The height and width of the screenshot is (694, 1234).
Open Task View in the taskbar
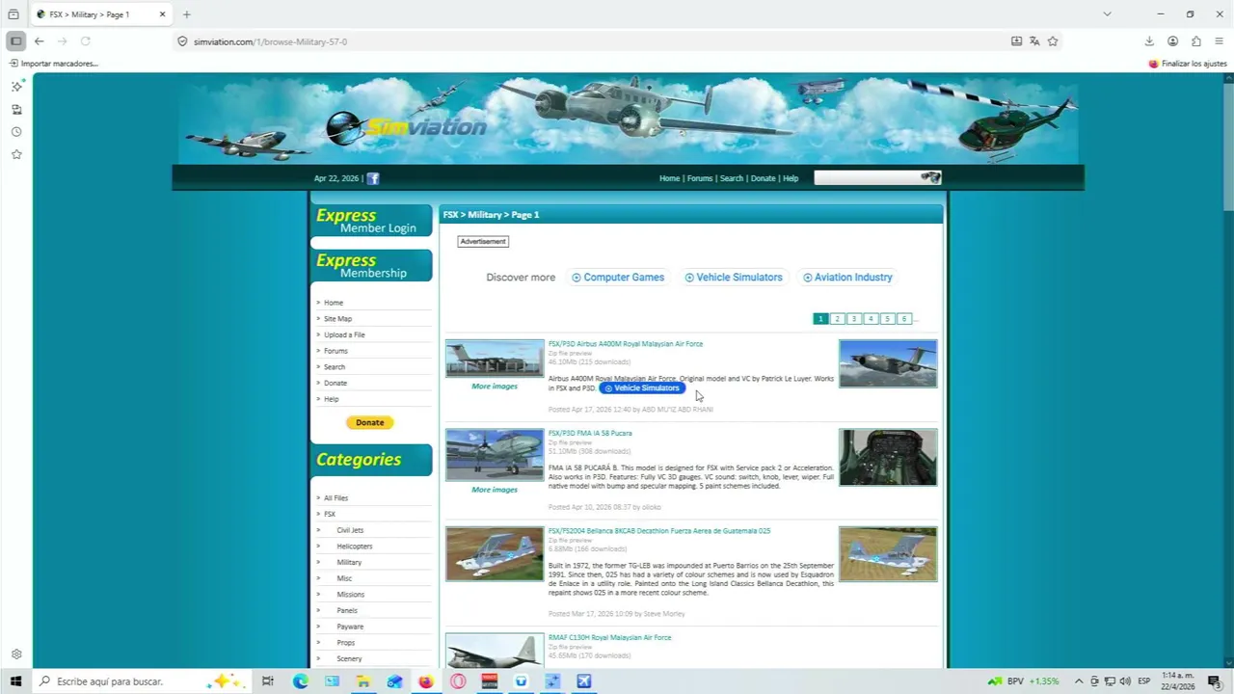click(x=268, y=681)
